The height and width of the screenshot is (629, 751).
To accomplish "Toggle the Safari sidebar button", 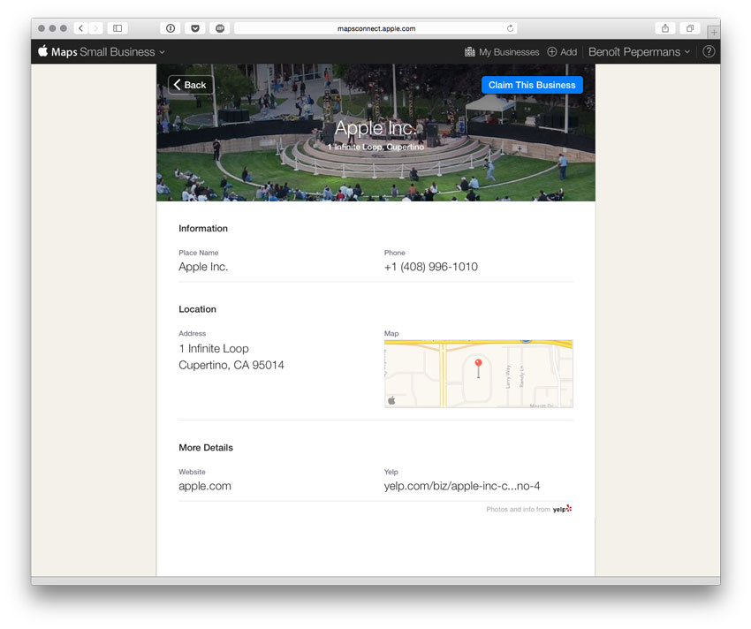I will 118,28.
